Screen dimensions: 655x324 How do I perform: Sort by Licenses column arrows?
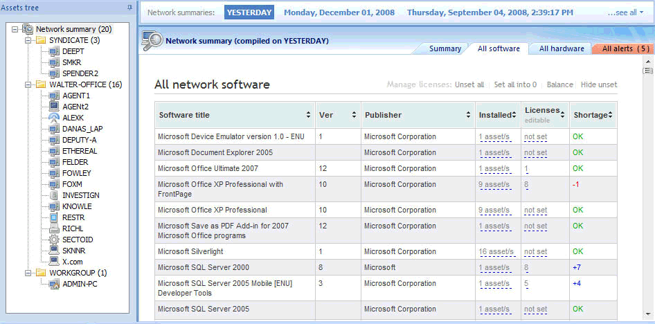(563, 115)
